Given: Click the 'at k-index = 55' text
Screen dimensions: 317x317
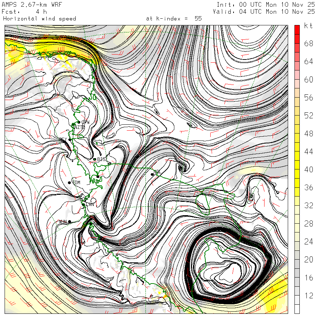Looking at the screenshot, I should pos(174,19).
